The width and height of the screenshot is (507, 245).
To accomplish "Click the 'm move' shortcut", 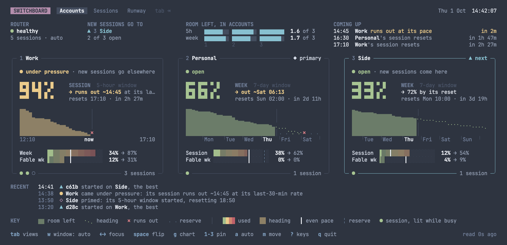I will click(x=272, y=234).
